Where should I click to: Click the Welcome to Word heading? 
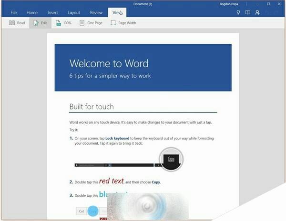[109, 63]
